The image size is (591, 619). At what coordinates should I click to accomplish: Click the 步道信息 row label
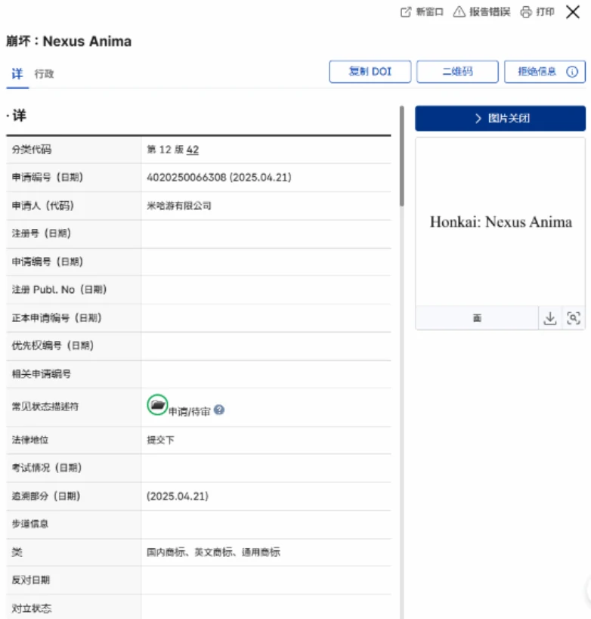[x=30, y=524]
